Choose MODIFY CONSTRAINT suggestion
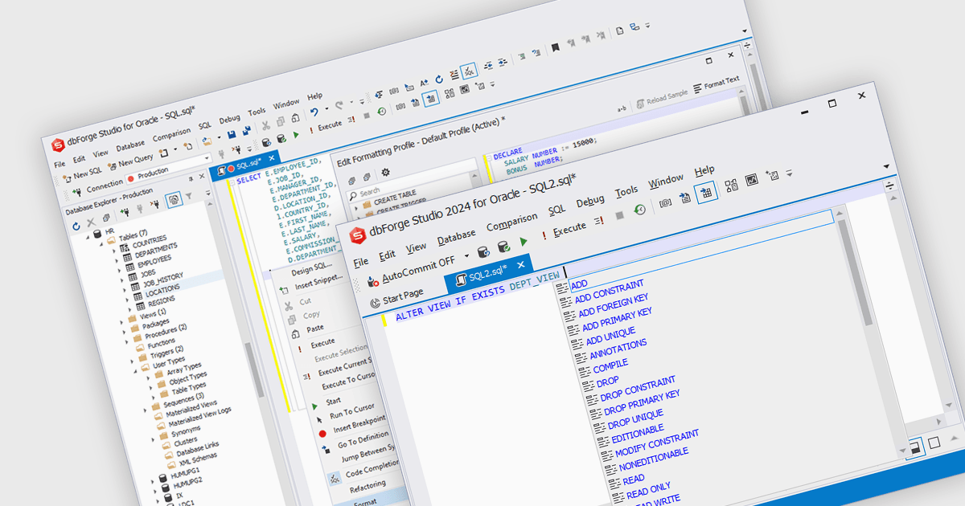965x506 pixels. [657, 443]
